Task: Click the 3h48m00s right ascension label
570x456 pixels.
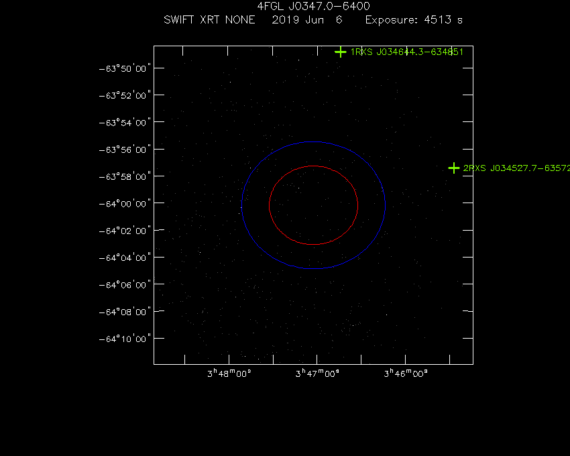Action: [x=229, y=373]
